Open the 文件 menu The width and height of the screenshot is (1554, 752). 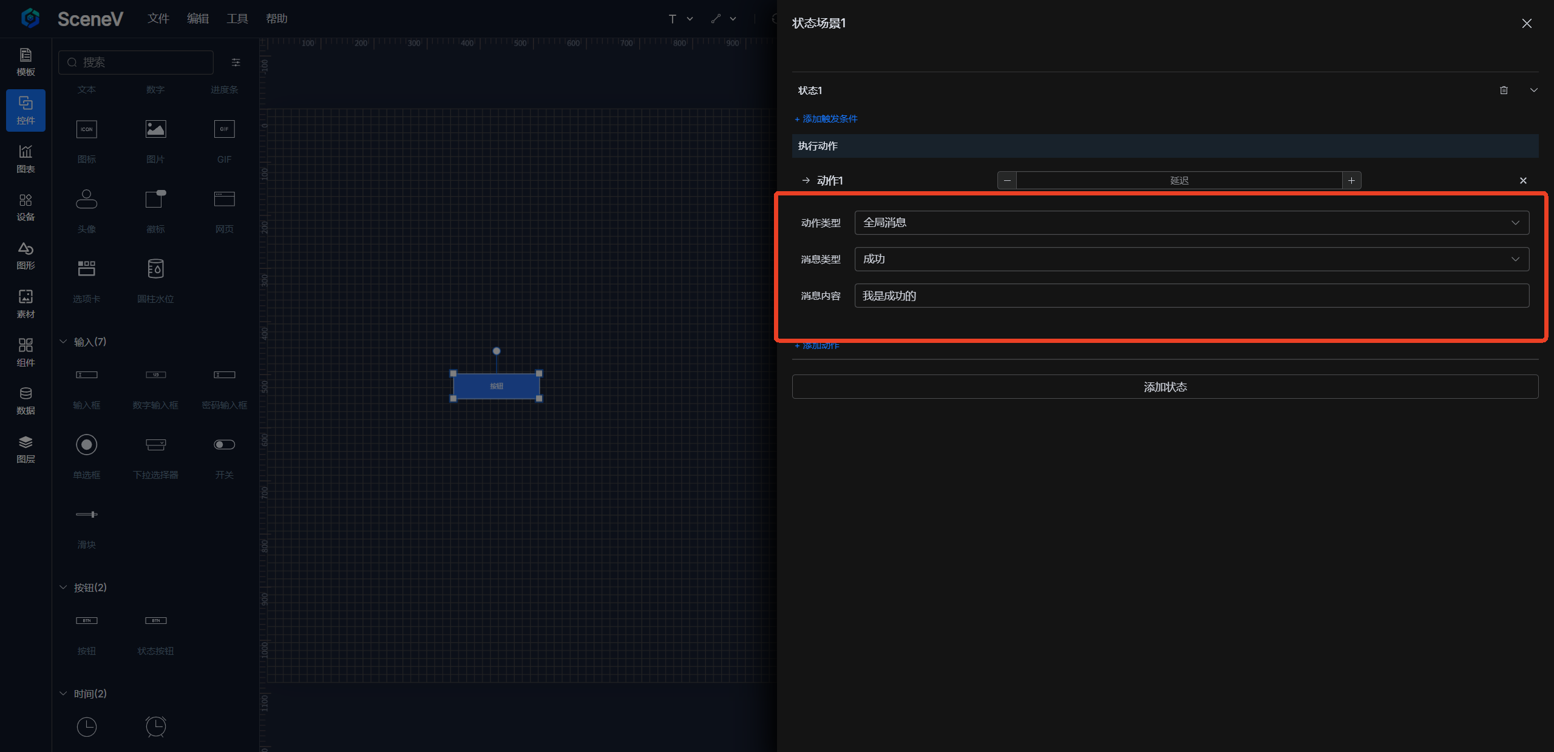pyautogui.click(x=158, y=19)
